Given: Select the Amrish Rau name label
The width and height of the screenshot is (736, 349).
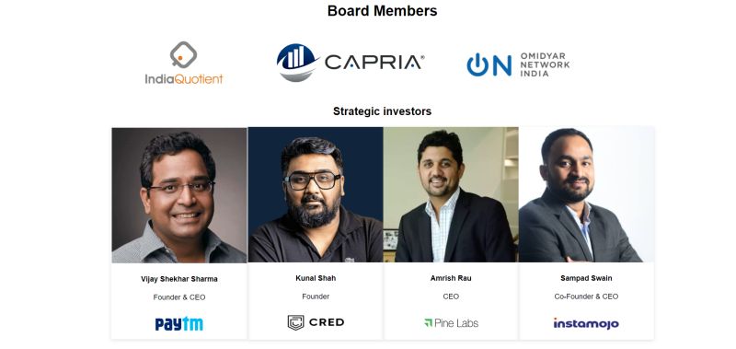Looking at the screenshot, I should tap(451, 278).
